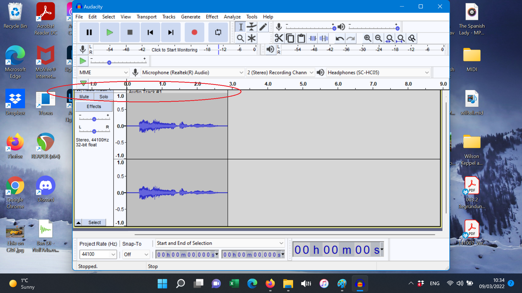The image size is (522, 293).
Task: Open the Snap-To Off dropdown
Action: 136,254
